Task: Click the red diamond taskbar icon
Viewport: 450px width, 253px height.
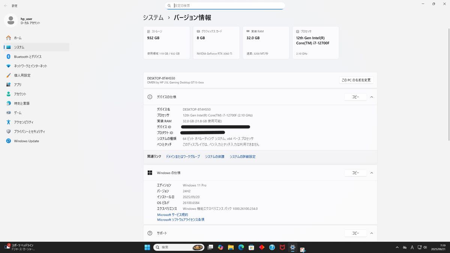Action: [262, 247]
